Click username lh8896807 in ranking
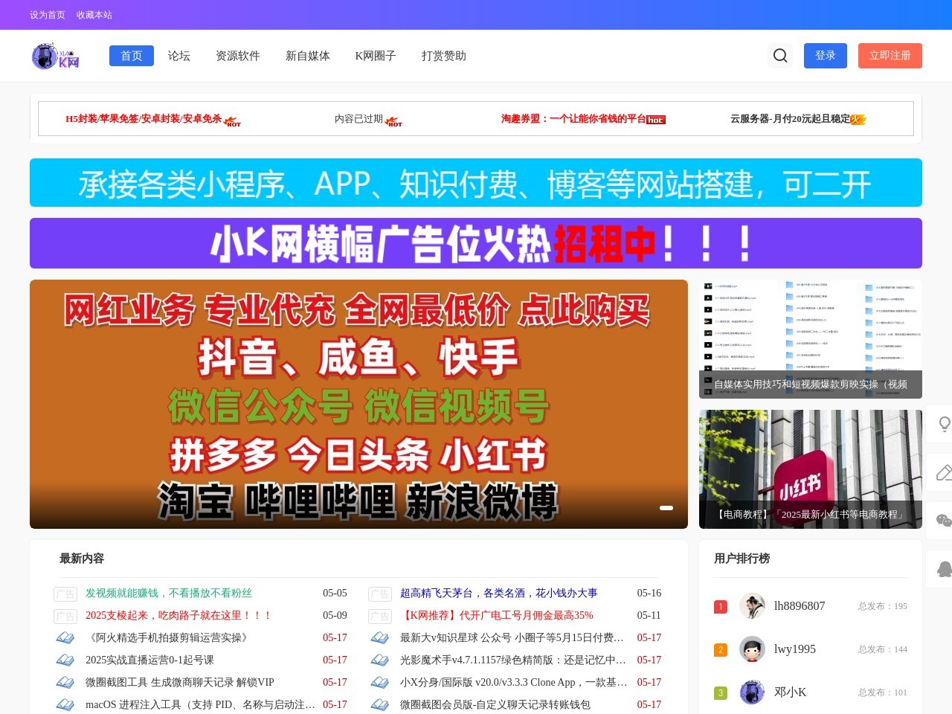The width and height of the screenshot is (952, 714). 800,606
